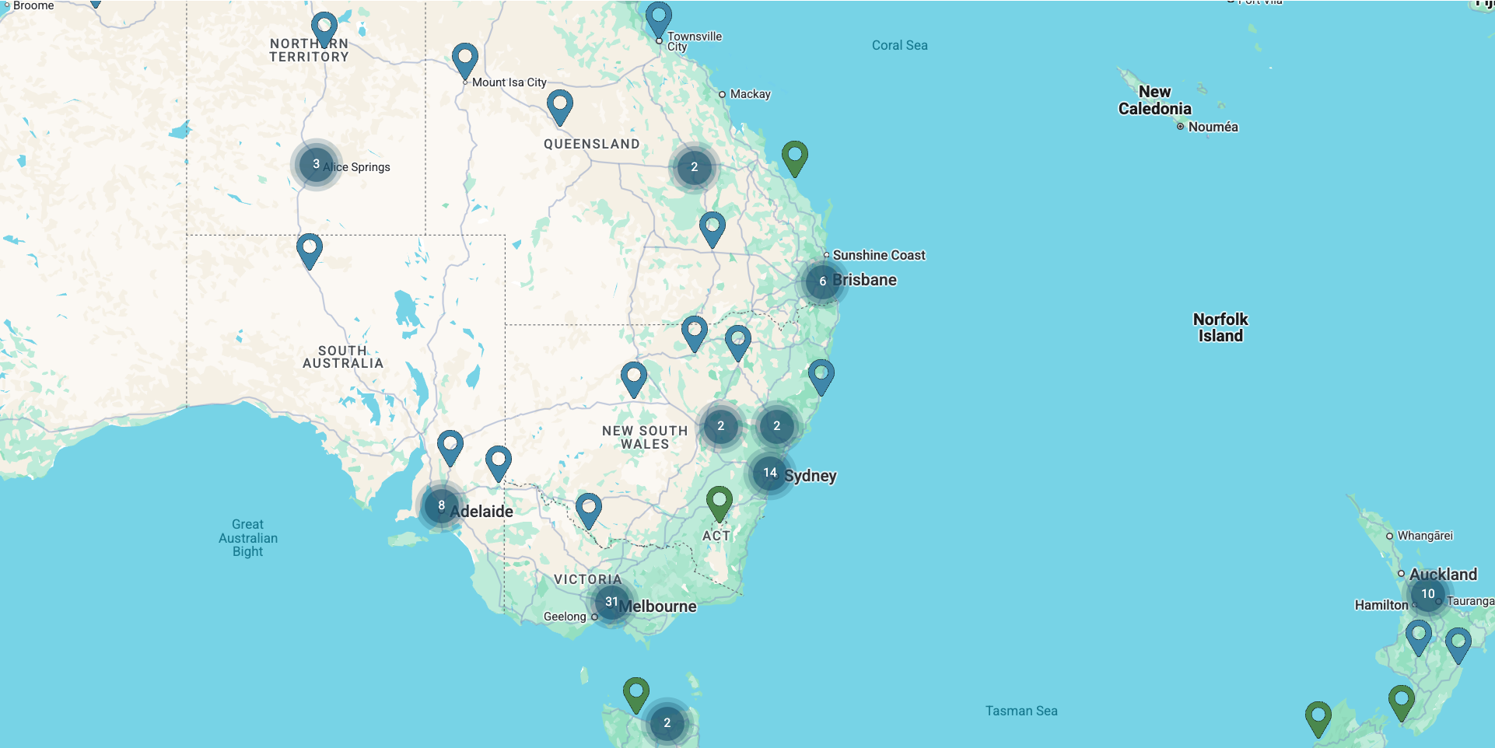This screenshot has width=1495, height=748.
Task: Open the 6-marker cluster at Brisbane
Action: (x=822, y=281)
